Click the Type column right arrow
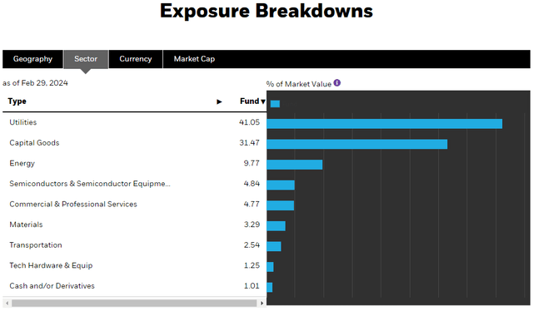 (x=219, y=101)
